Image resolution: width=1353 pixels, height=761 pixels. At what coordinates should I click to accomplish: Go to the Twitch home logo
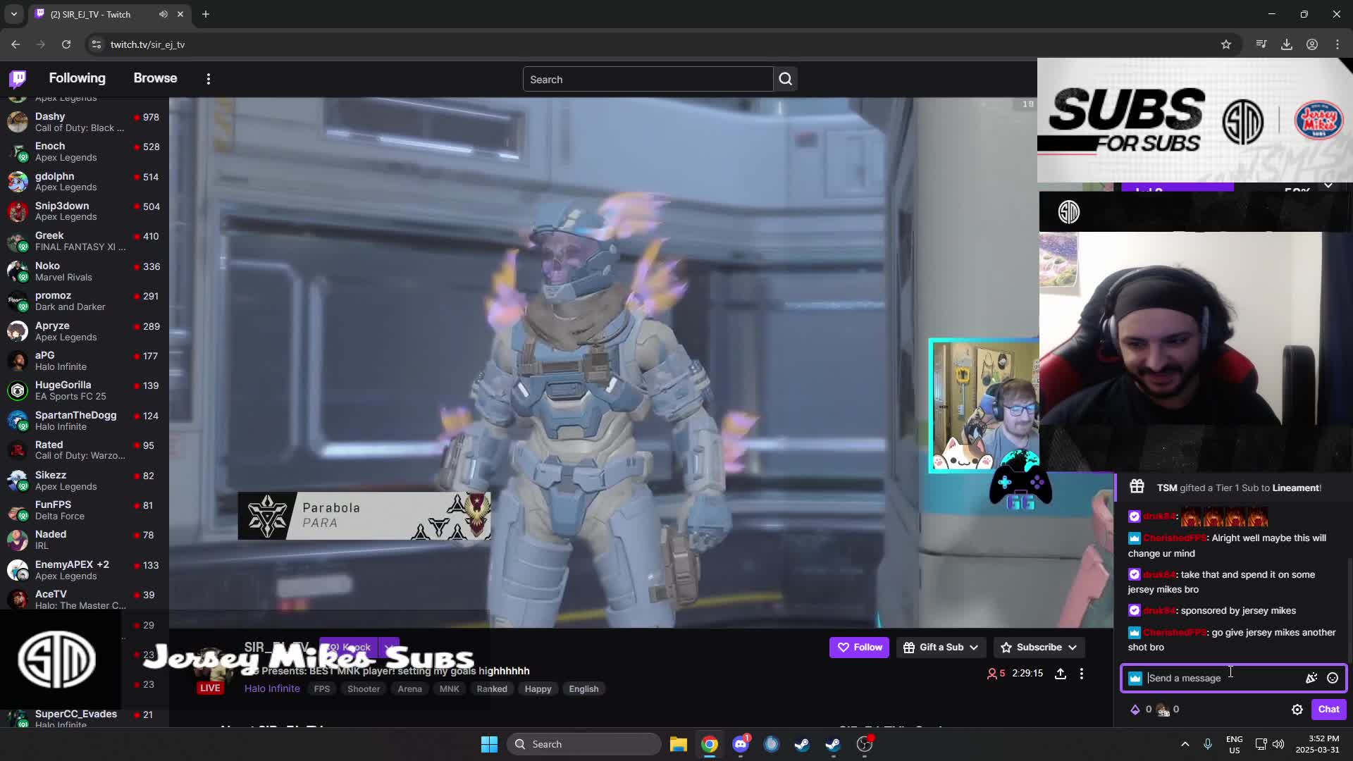(18, 78)
